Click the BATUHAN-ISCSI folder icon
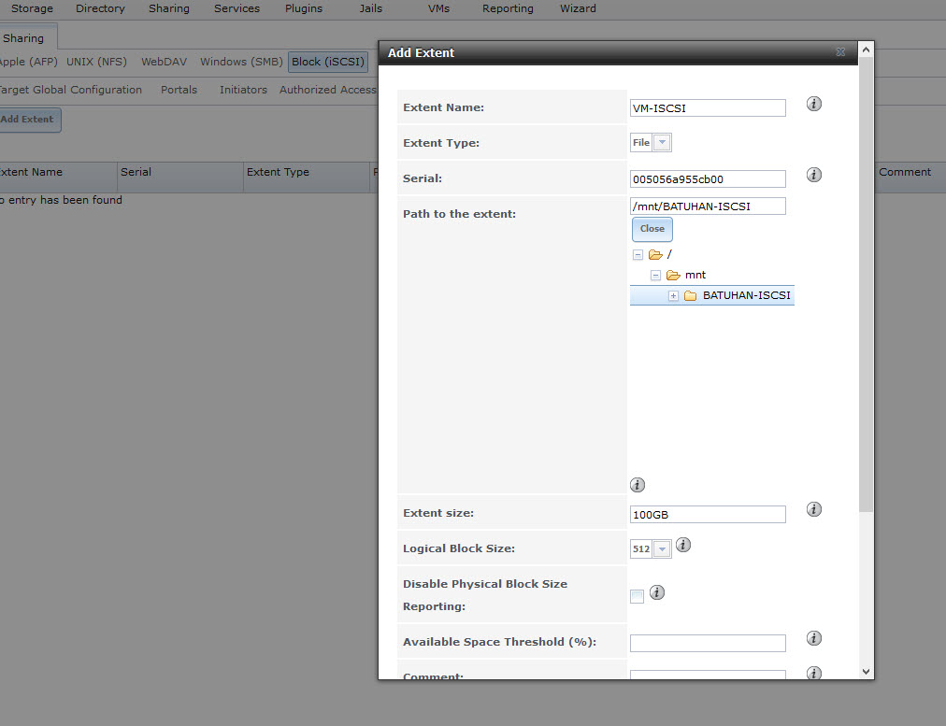946x726 pixels. 691,296
